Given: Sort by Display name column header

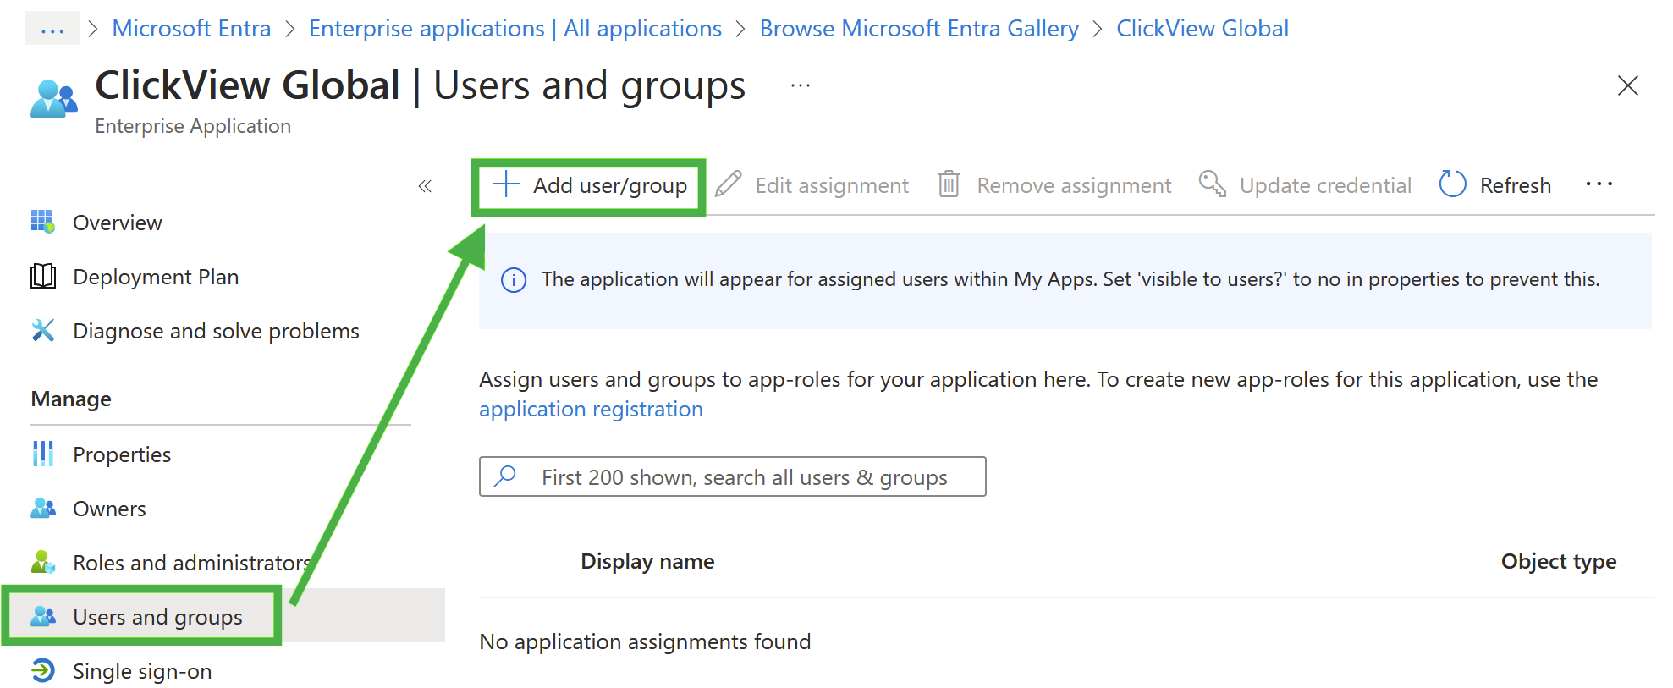Looking at the screenshot, I should tap(647, 562).
